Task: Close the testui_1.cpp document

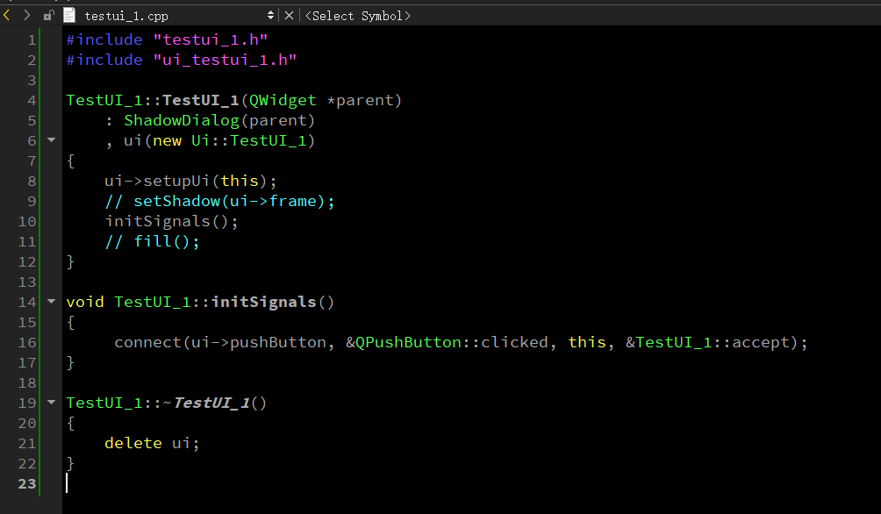Action: click(x=289, y=16)
